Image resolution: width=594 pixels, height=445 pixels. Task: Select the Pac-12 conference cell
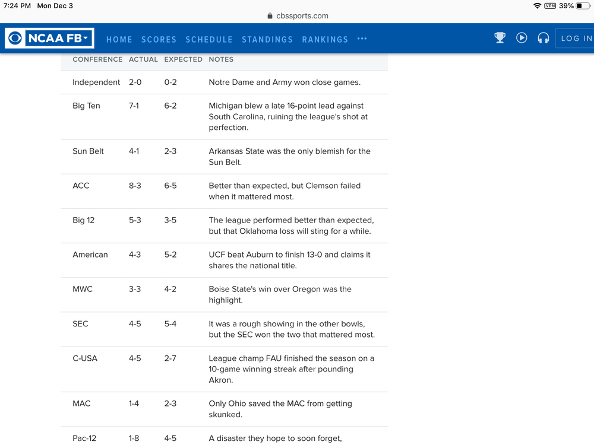[x=84, y=438]
